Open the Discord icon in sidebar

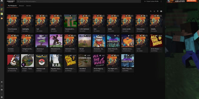(2, 90)
